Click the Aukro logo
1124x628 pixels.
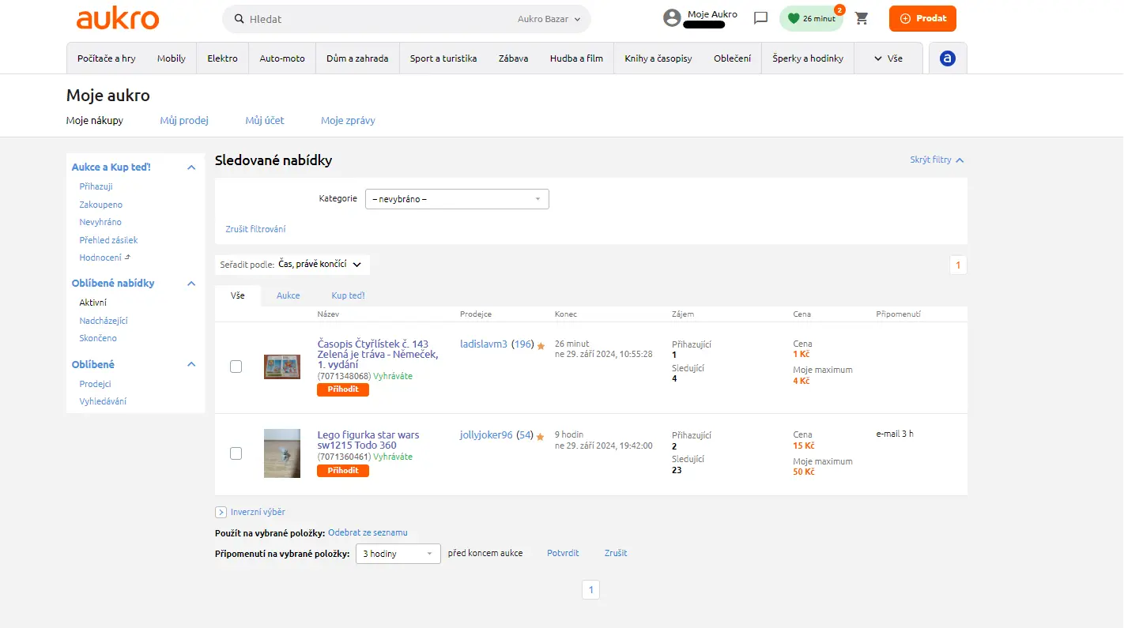[118, 19]
